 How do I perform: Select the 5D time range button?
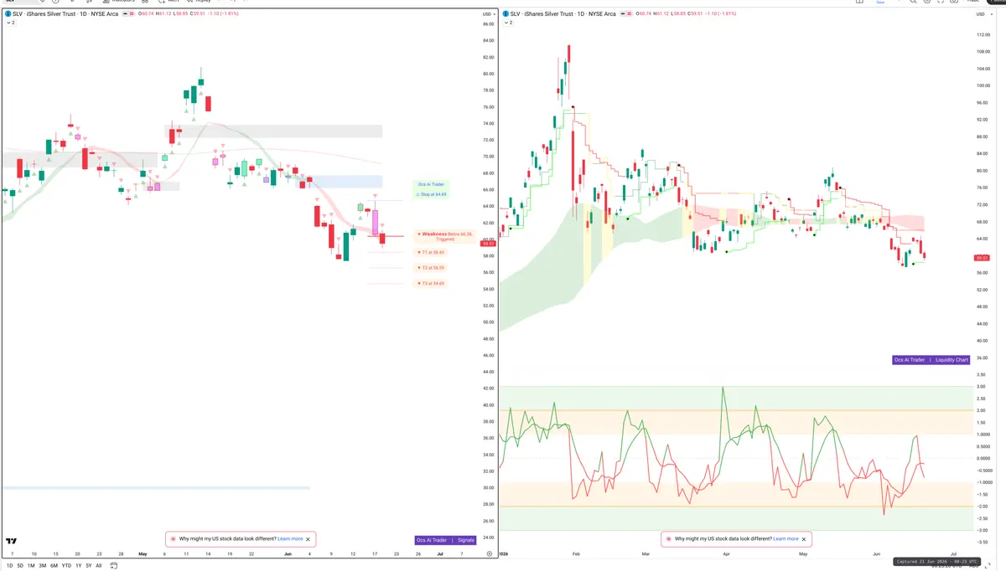20,566
